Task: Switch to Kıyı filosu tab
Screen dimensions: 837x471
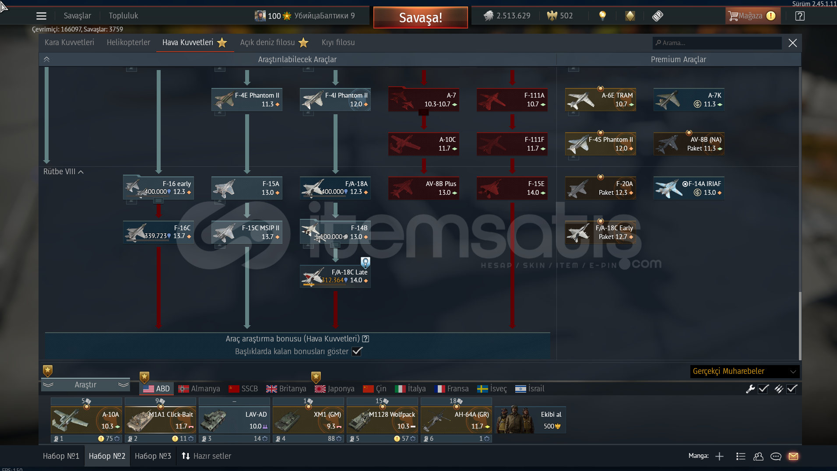Action: tap(338, 42)
